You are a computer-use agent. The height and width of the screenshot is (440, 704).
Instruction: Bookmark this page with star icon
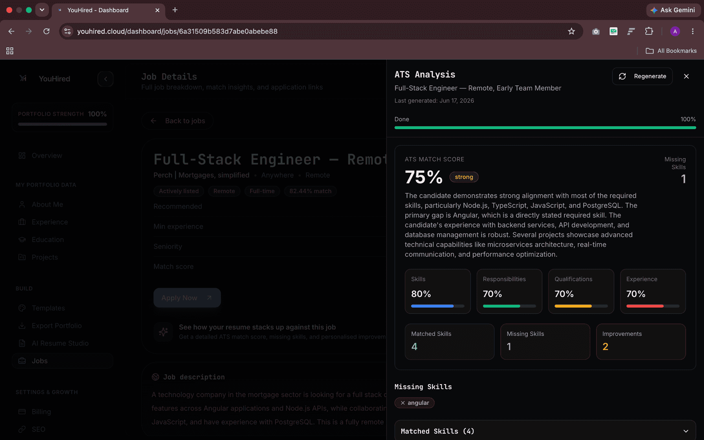[x=571, y=31]
